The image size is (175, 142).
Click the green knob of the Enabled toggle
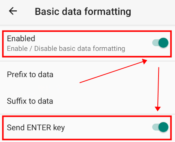pos(164,43)
